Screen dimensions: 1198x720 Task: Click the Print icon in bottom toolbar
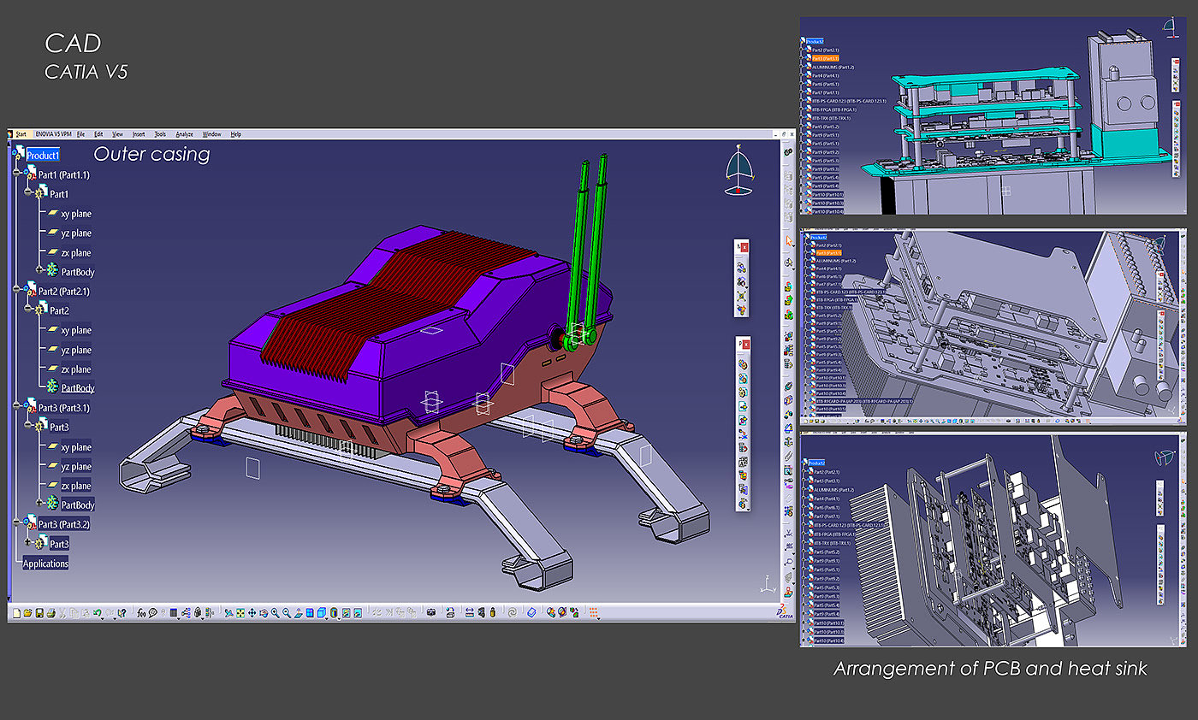[51, 612]
